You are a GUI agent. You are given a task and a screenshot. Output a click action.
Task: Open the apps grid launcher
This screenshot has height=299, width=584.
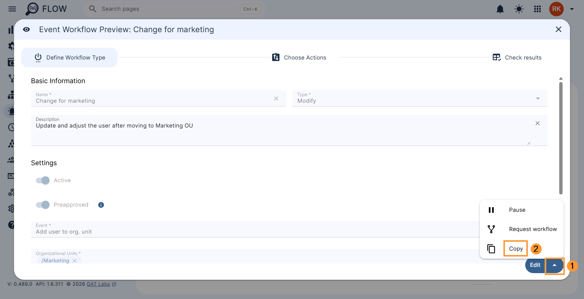pos(537,9)
